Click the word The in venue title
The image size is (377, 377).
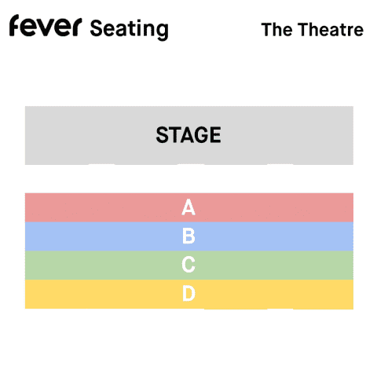coord(276,29)
